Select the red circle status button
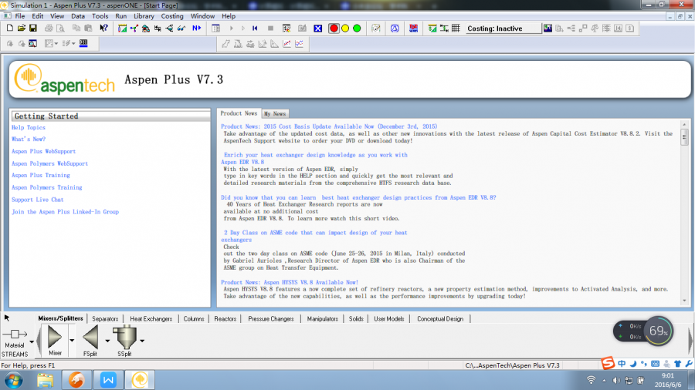The height and width of the screenshot is (390, 695). pyautogui.click(x=334, y=29)
